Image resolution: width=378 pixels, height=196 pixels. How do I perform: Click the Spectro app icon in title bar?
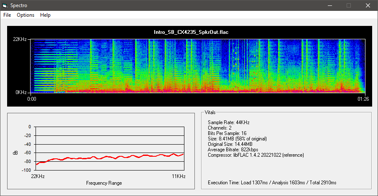[x=5, y=5]
